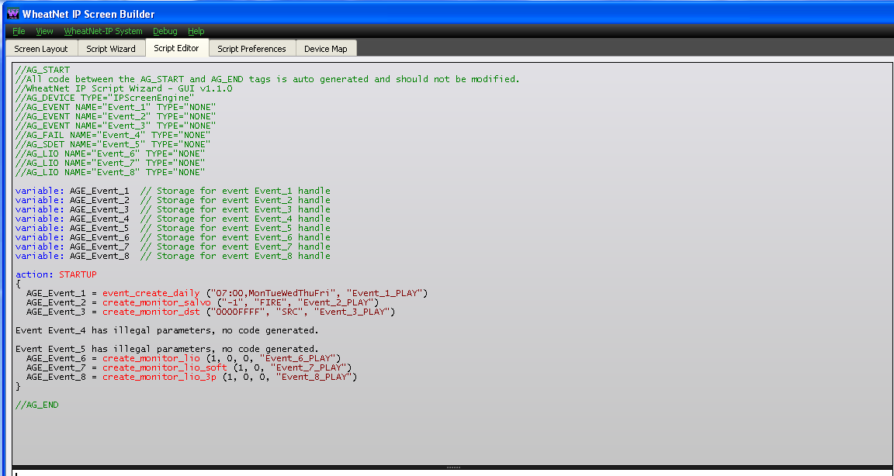Switch to the Screen Layout tab

(x=41, y=49)
